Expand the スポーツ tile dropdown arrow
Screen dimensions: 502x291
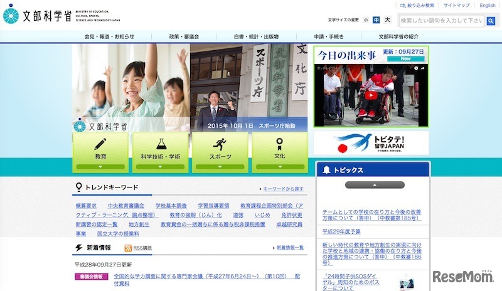point(220,167)
